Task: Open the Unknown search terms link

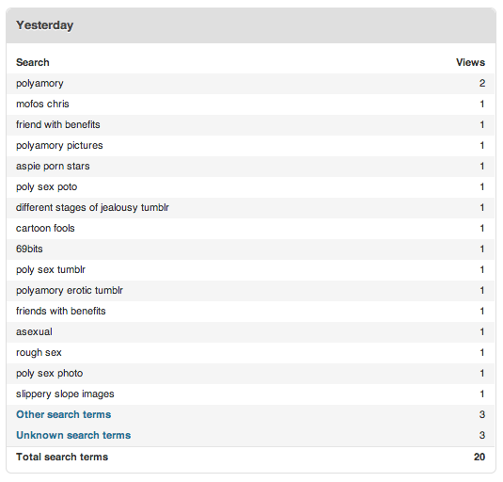Action: click(73, 435)
